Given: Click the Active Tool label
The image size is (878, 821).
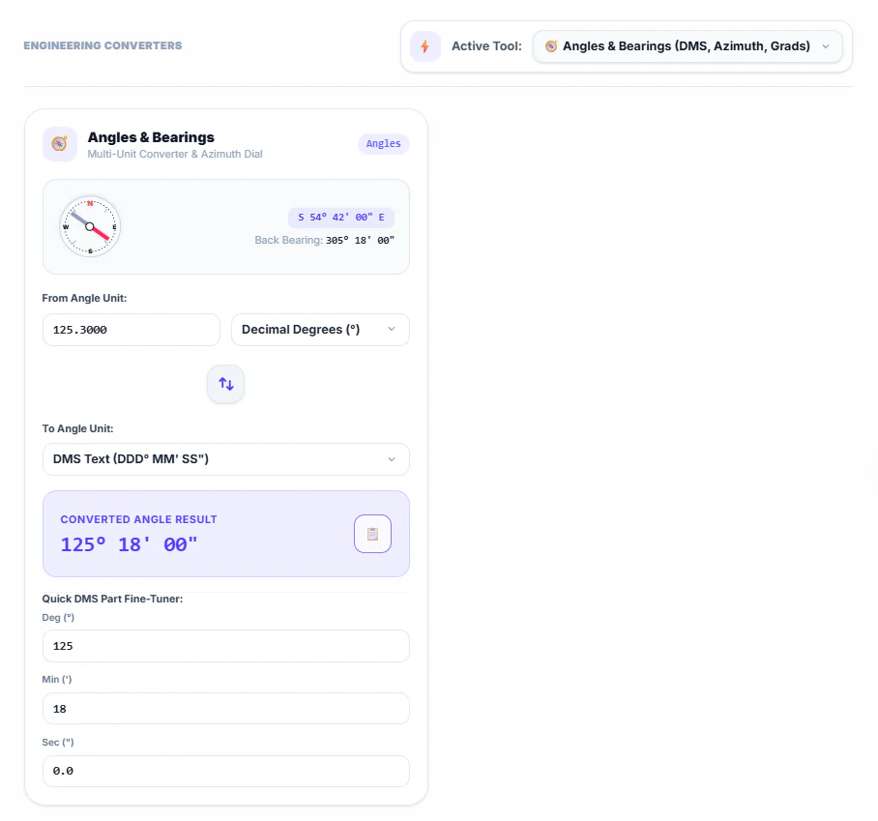Looking at the screenshot, I should click(x=486, y=46).
